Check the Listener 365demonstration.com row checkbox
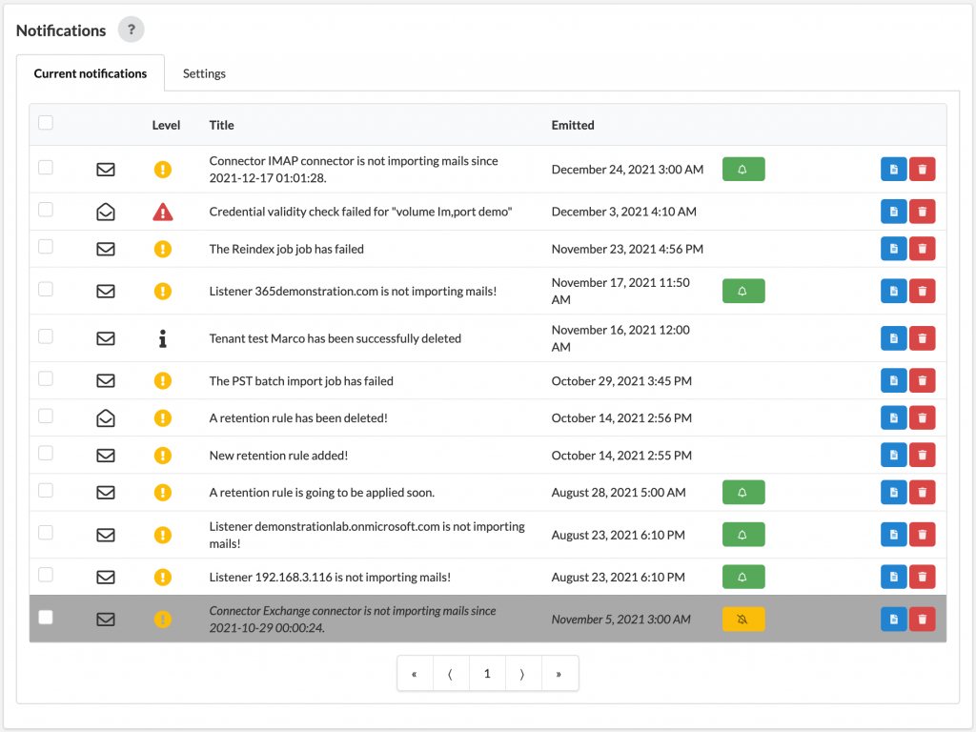Image resolution: width=976 pixels, height=732 pixels. pos(46,290)
